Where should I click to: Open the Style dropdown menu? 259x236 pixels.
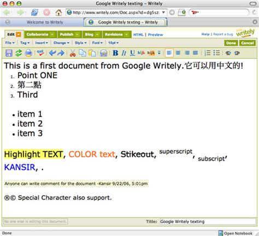tap(81, 43)
